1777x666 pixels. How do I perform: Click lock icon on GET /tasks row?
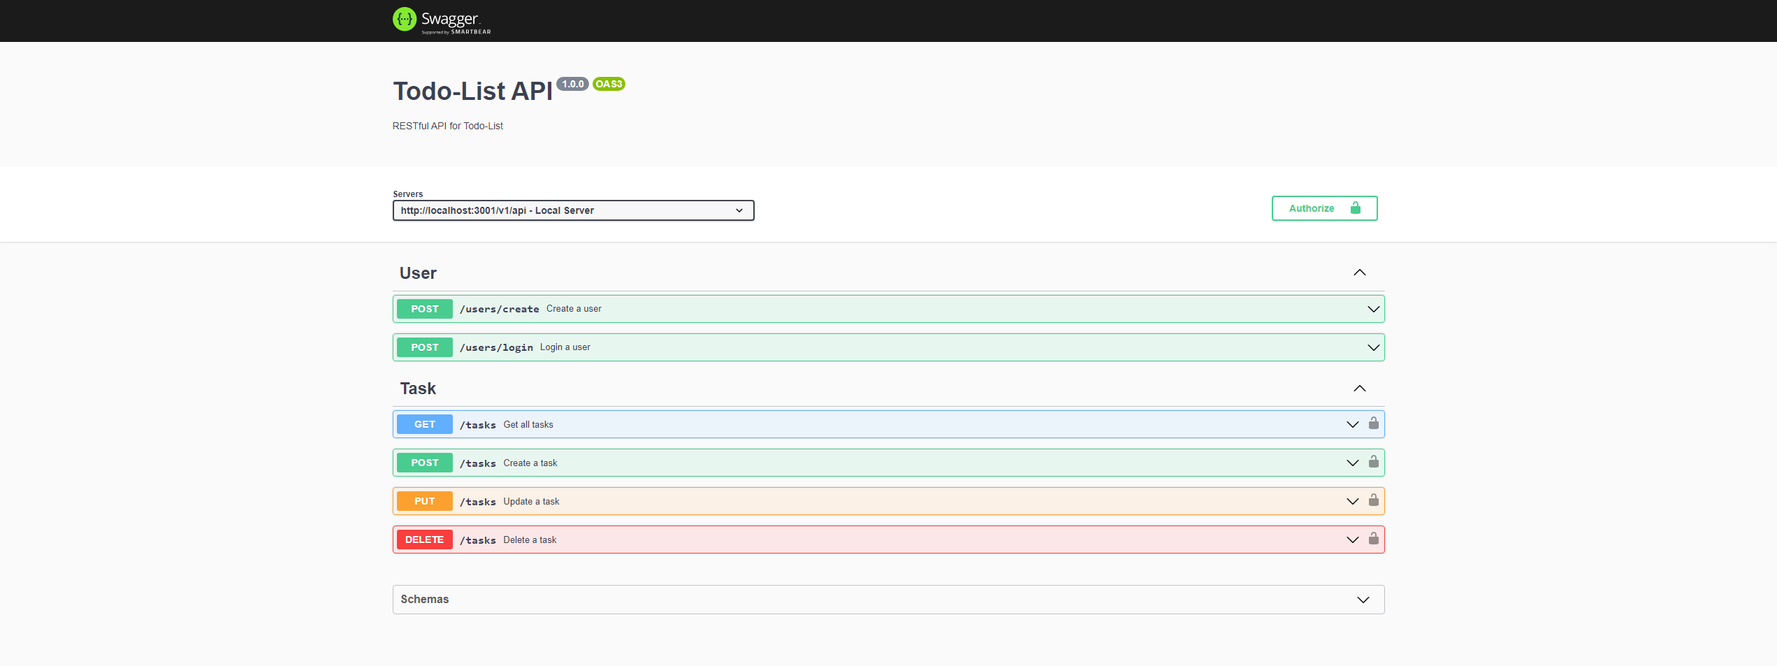pyautogui.click(x=1373, y=424)
